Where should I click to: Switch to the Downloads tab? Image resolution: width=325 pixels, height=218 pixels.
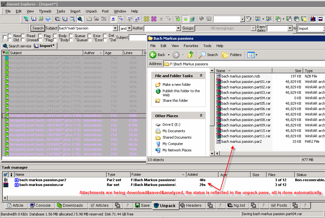69,206
